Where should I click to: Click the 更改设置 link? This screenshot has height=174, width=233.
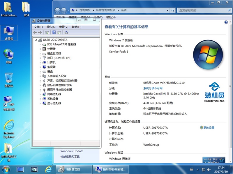pyautogui.click(x=209, y=128)
